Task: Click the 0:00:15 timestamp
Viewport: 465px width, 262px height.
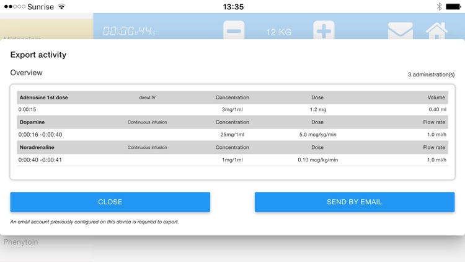Action: [27, 110]
